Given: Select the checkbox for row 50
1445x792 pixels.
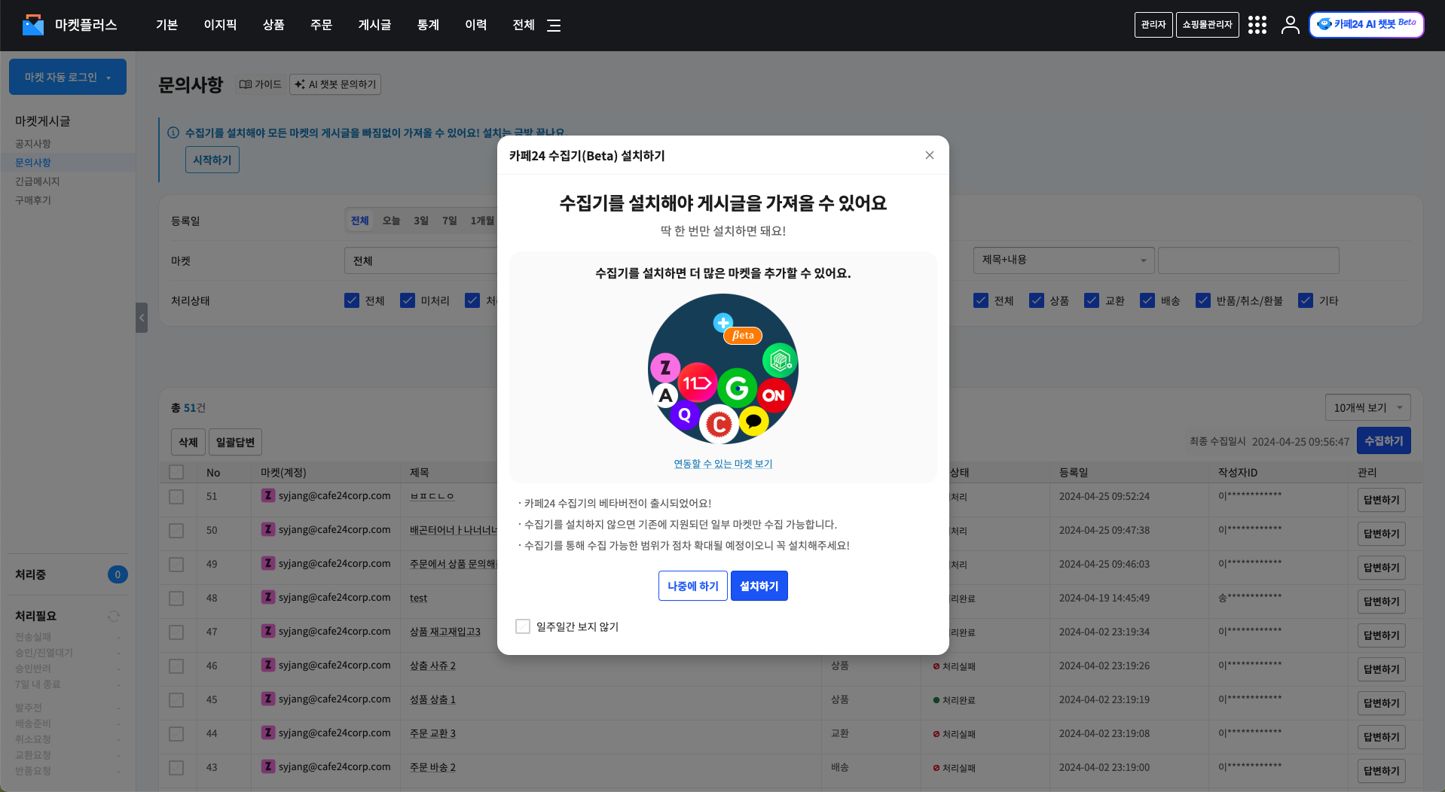Looking at the screenshot, I should coord(176,531).
